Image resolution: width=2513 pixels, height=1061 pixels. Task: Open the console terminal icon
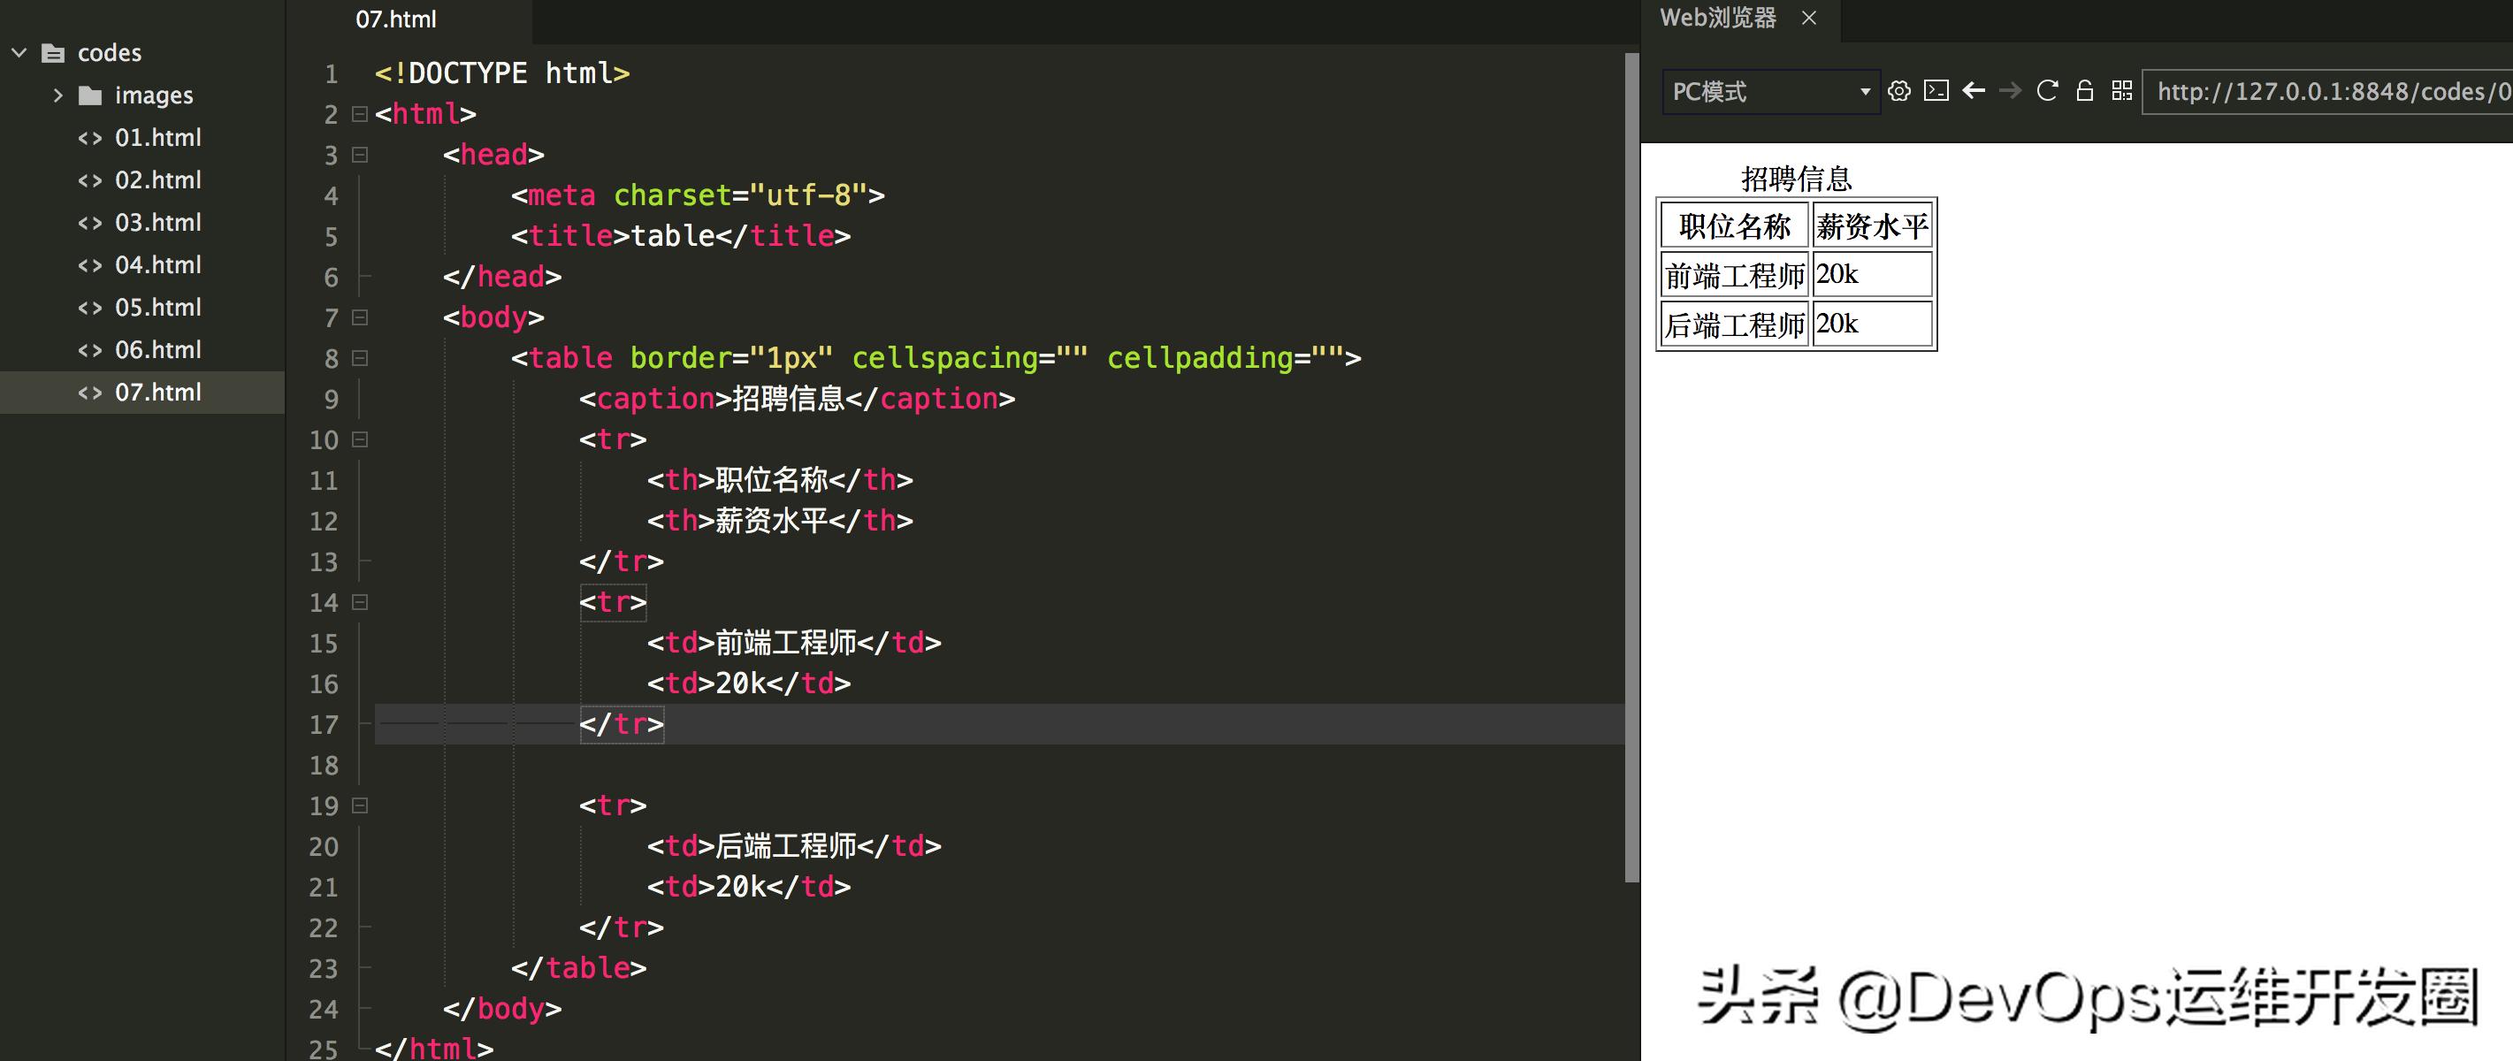point(1936,92)
